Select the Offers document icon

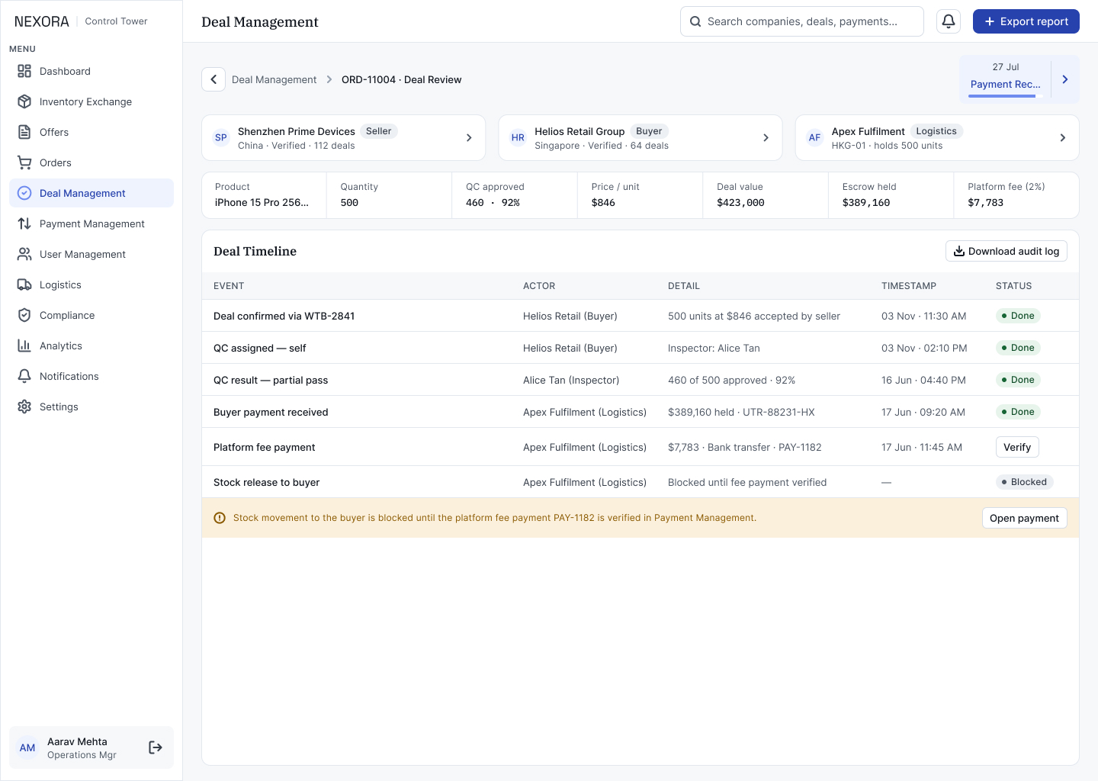coord(24,132)
